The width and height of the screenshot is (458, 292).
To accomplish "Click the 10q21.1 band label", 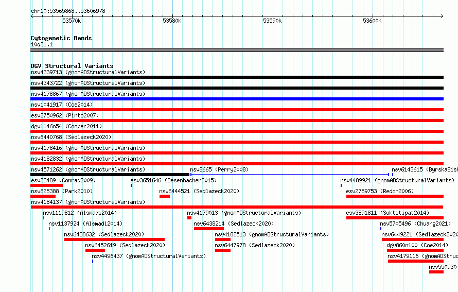I will pyautogui.click(x=42, y=44).
